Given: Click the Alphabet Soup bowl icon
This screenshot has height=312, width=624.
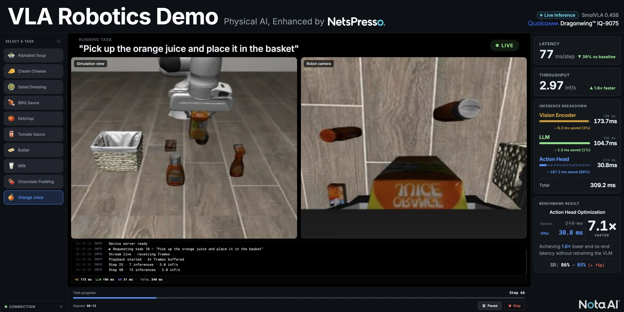Looking at the screenshot, I should pyautogui.click(x=11, y=55).
